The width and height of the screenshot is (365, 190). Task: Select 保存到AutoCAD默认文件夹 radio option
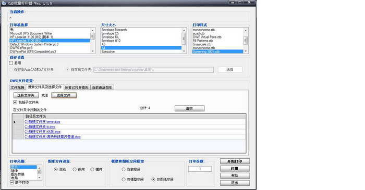tap(11, 69)
